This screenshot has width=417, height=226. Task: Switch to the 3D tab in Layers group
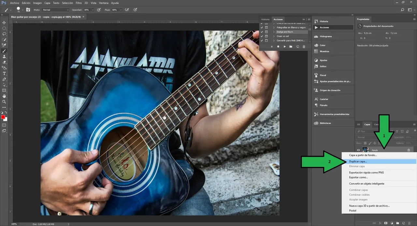[x=358, y=125]
